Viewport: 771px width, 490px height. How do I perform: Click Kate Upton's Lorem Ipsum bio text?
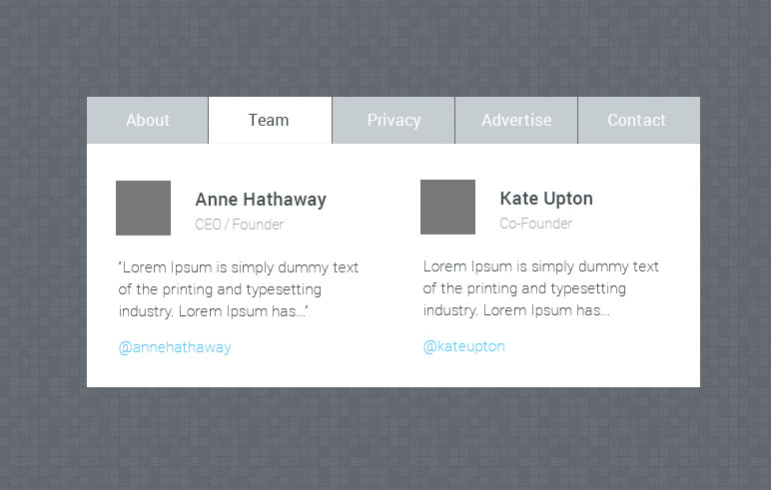coord(541,288)
